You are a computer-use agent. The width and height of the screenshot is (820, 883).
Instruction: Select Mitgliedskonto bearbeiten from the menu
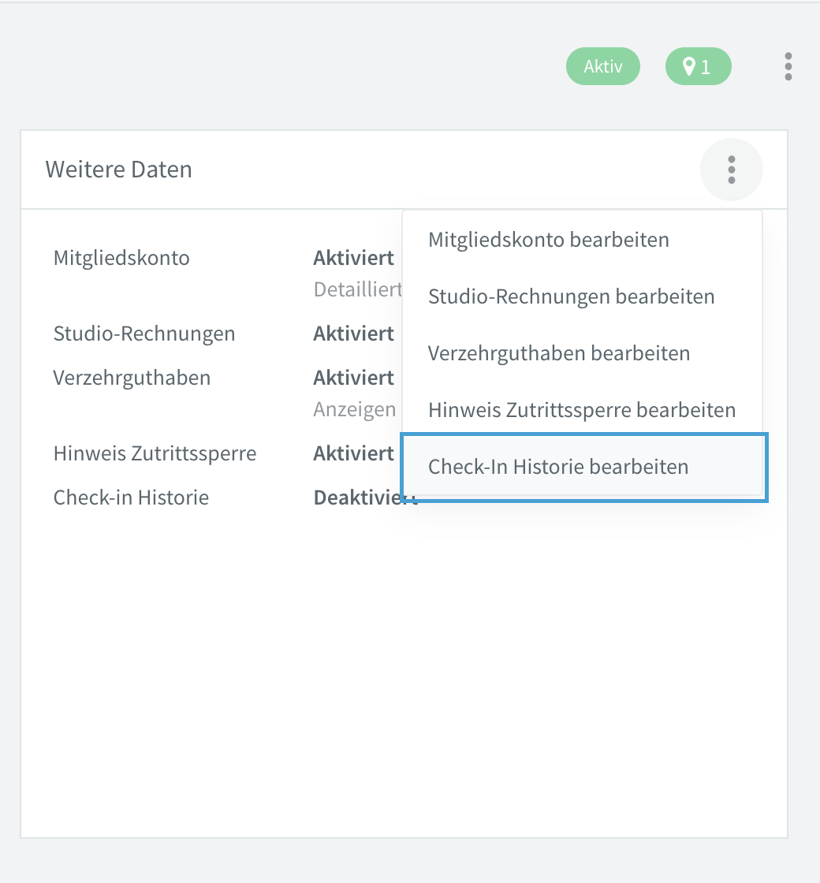pyautogui.click(x=583, y=240)
